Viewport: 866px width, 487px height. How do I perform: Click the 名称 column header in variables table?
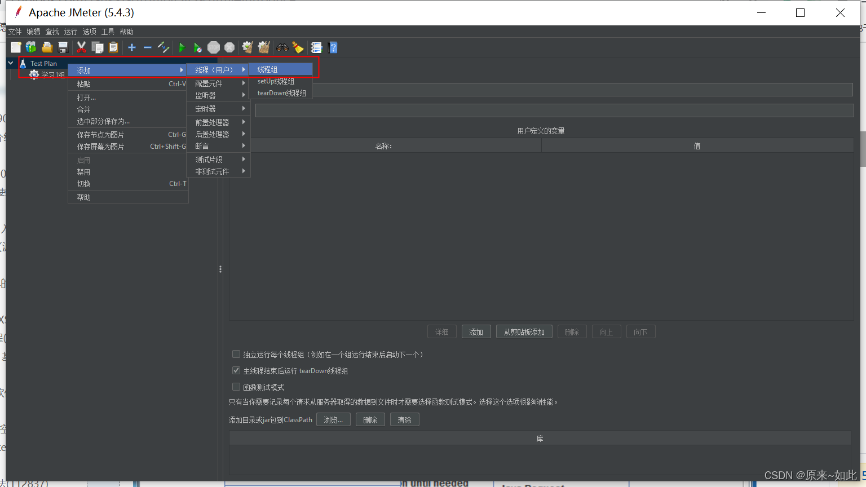(x=385, y=146)
